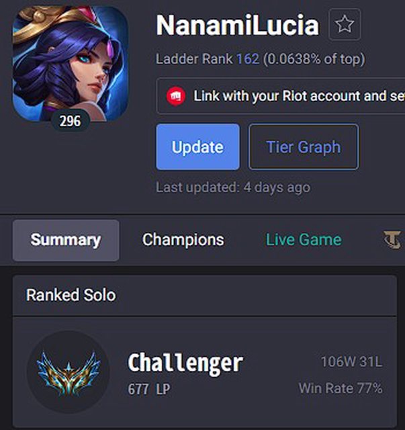The width and height of the screenshot is (405, 430).
Task: Select the NanamiLucia summoner name
Action: (x=238, y=25)
